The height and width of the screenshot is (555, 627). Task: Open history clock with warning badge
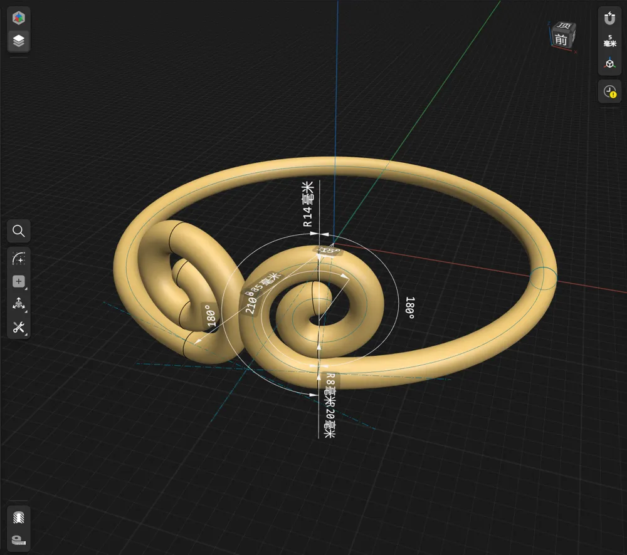pyautogui.click(x=609, y=91)
